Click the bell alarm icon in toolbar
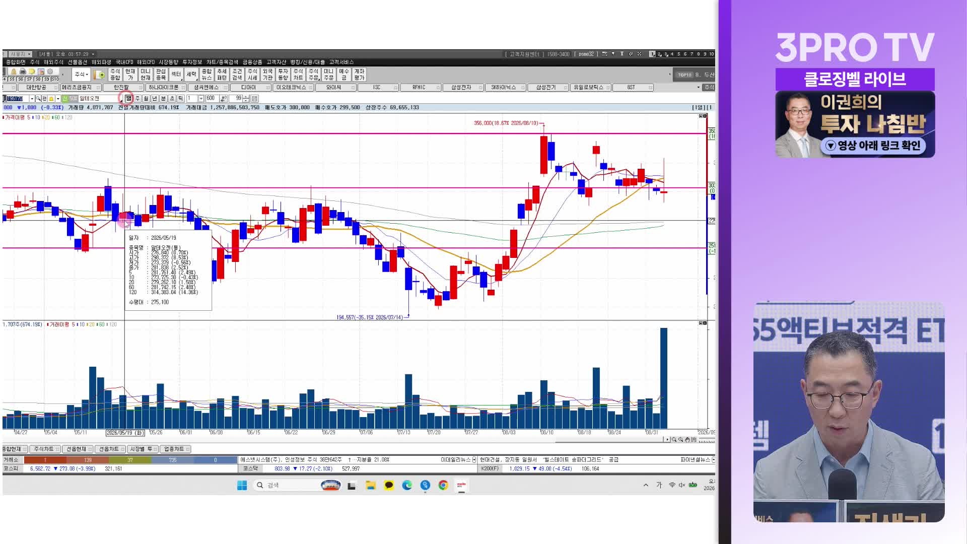967x544 pixels. click(14, 72)
